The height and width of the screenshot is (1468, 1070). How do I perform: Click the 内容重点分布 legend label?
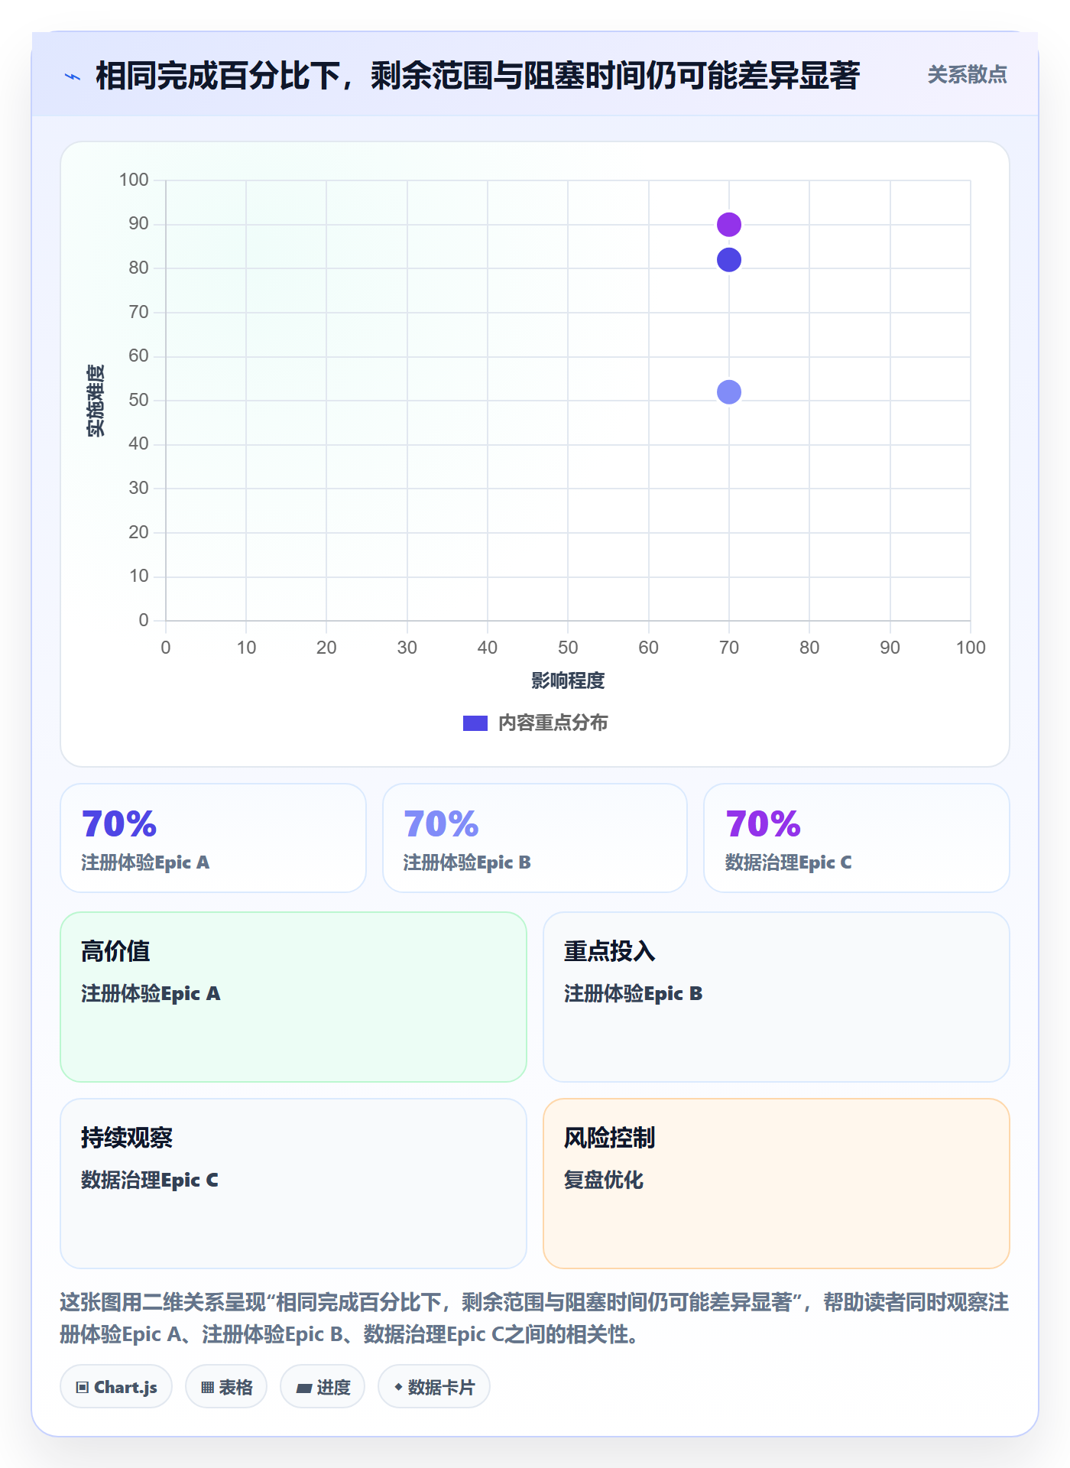(x=553, y=723)
